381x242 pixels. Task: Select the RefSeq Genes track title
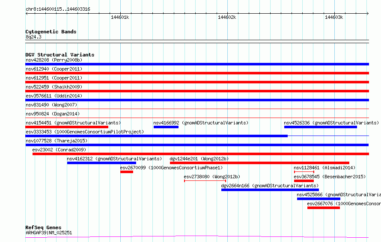(43, 227)
